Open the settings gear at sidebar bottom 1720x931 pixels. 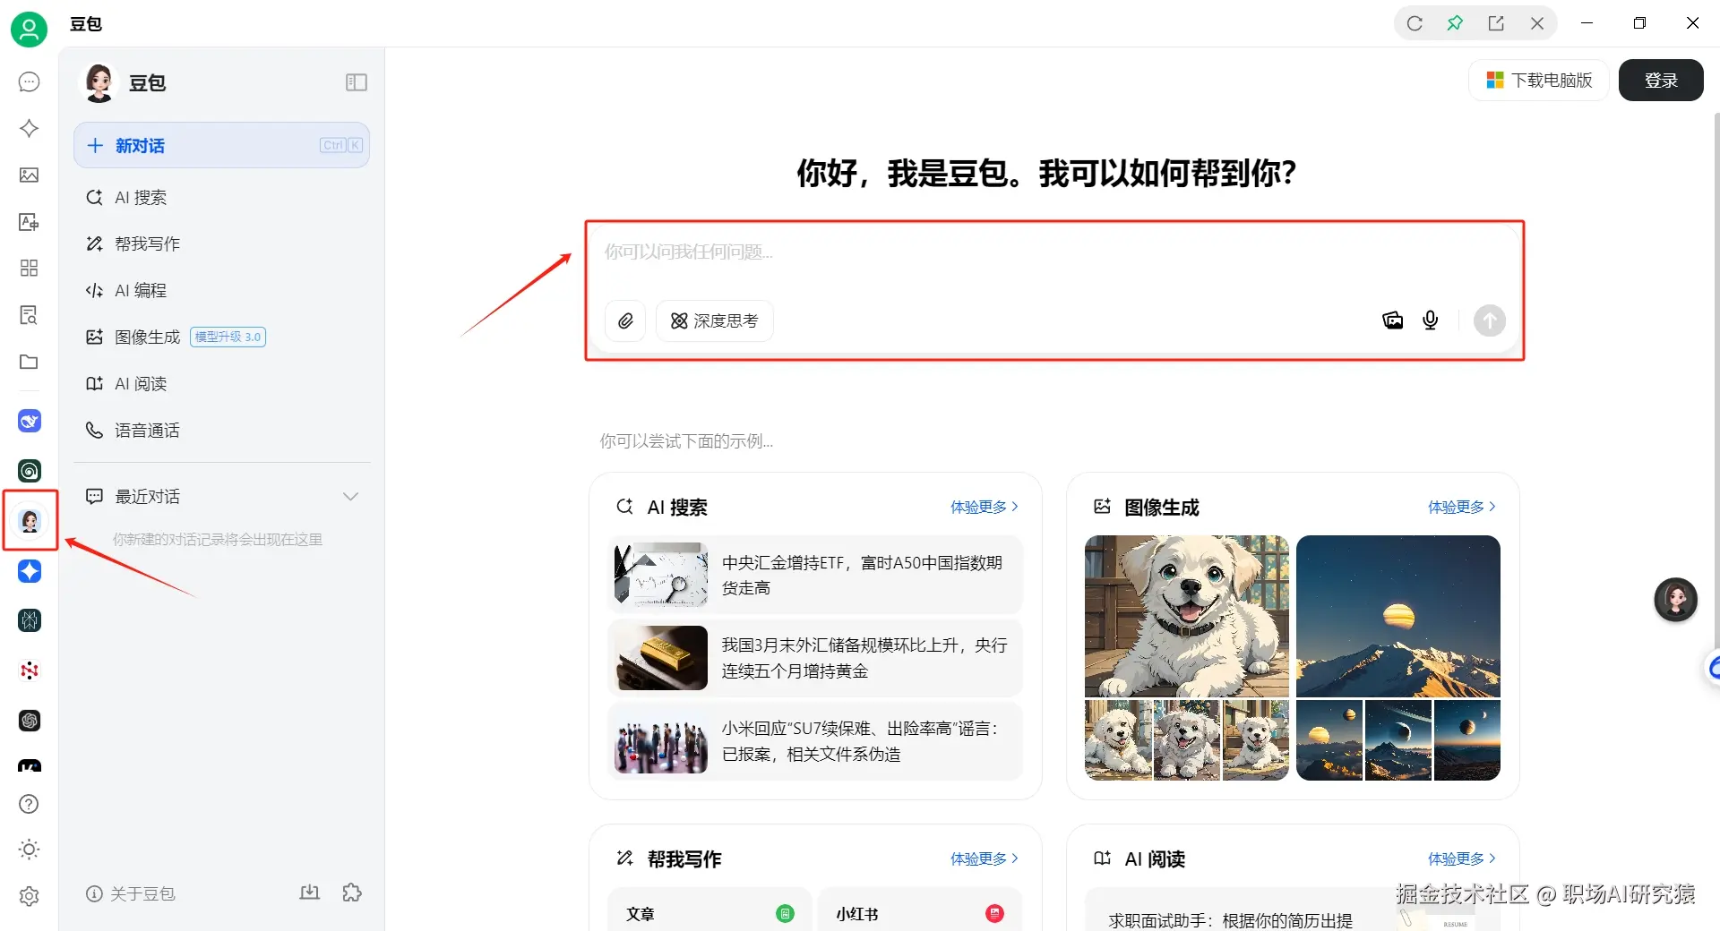click(x=29, y=895)
